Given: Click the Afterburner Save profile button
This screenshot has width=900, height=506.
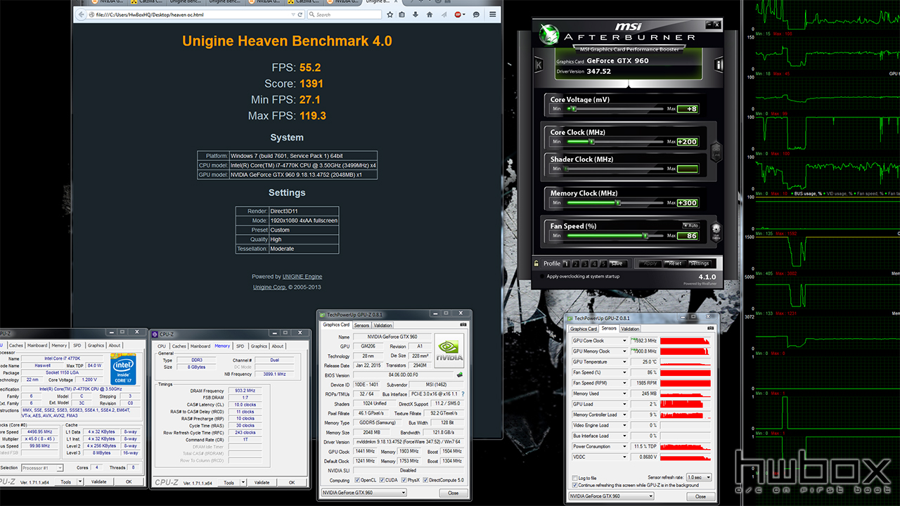Looking at the screenshot, I should click(617, 264).
